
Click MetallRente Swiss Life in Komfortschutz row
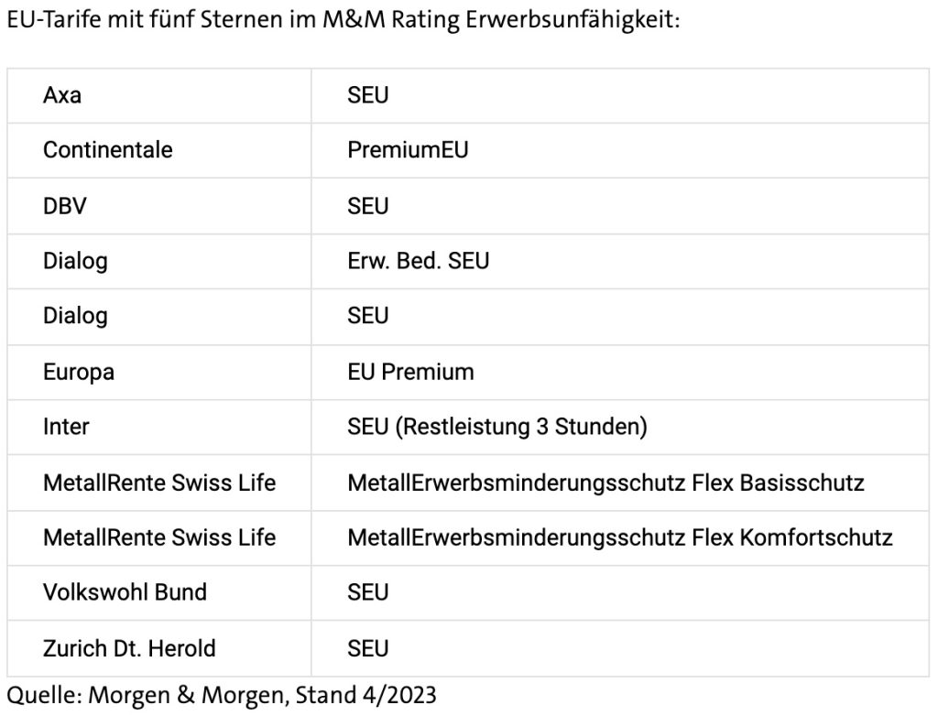(158, 537)
